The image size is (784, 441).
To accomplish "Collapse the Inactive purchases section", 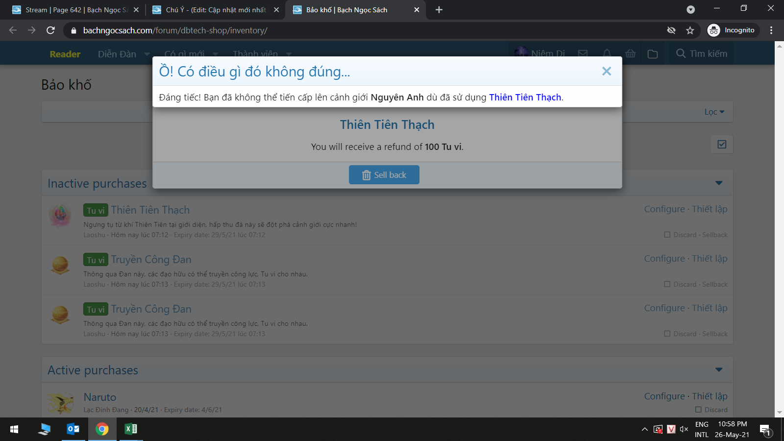I will click(x=719, y=183).
